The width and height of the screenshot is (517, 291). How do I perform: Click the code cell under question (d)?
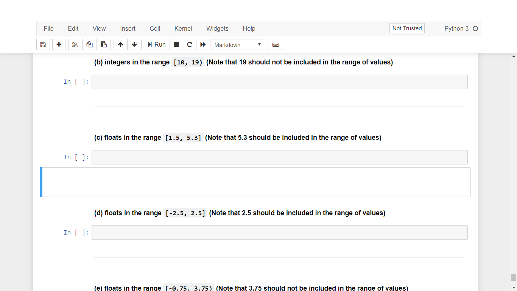click(279, 233)
